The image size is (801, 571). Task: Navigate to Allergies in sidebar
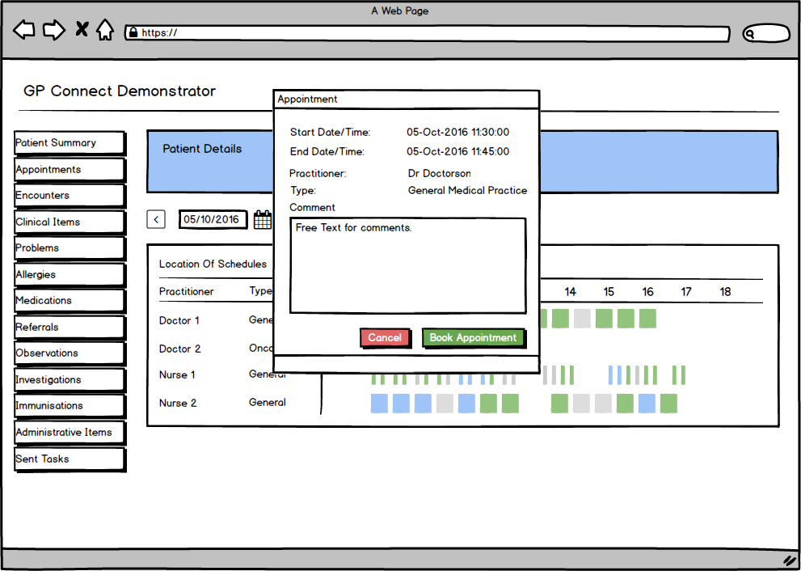tap(70, 275)
